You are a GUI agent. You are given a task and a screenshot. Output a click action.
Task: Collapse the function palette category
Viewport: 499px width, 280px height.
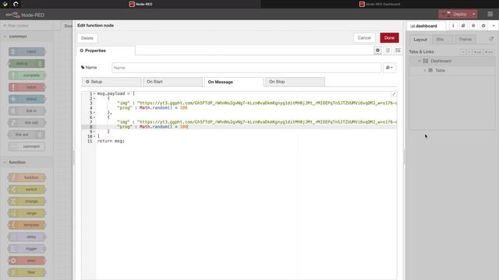pos(5,163)
